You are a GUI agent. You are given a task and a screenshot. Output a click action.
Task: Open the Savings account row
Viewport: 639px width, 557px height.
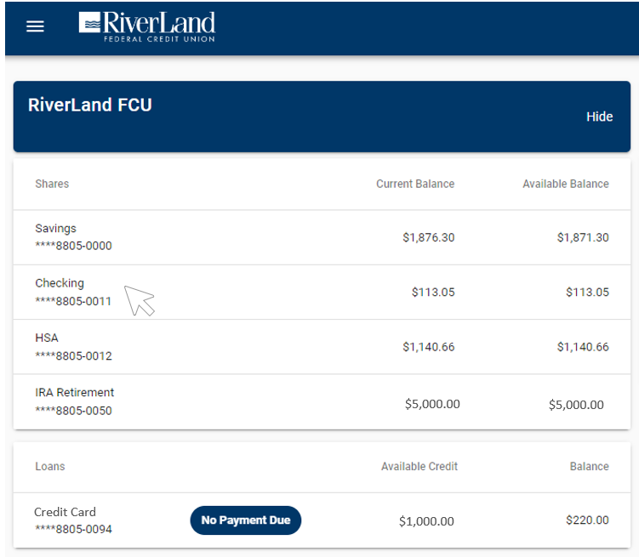322,237
